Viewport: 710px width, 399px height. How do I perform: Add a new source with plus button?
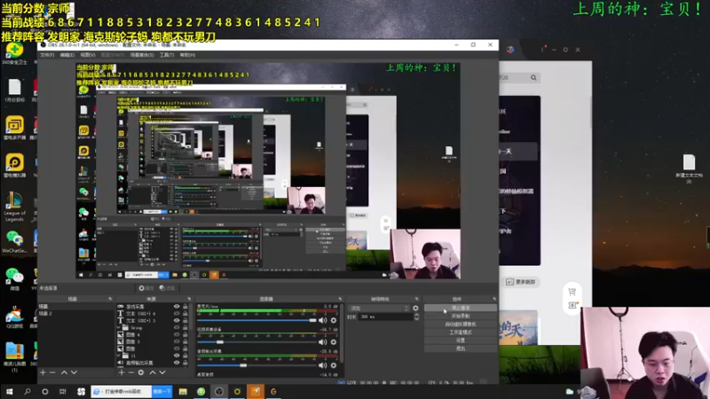pos(122,372)
